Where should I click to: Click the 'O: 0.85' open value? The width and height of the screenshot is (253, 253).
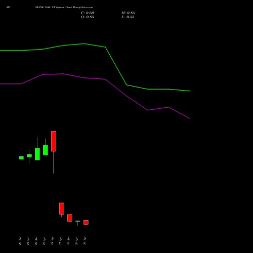(x=88, y=17)
